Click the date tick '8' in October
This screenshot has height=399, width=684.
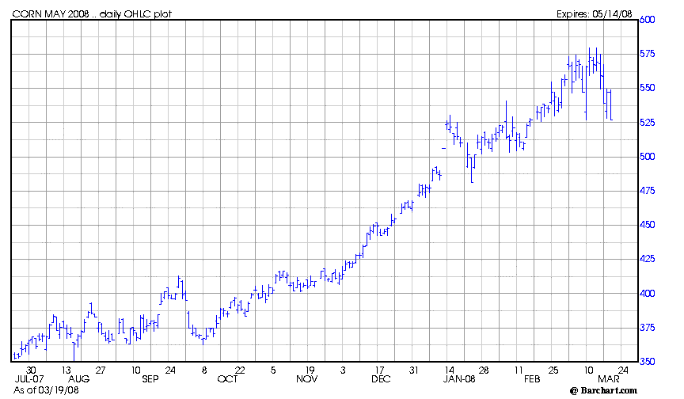click(204, 370)
